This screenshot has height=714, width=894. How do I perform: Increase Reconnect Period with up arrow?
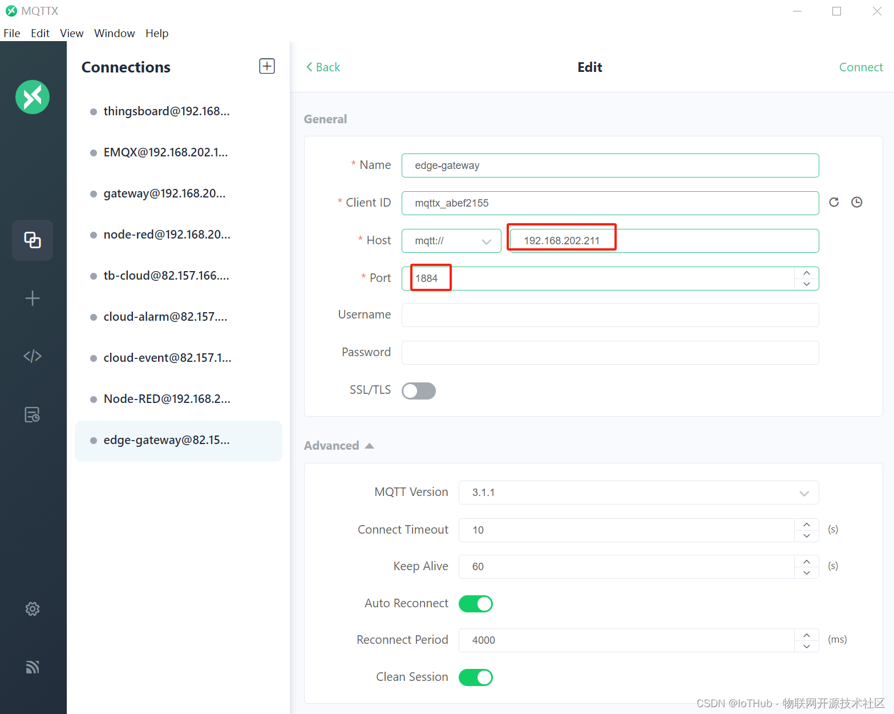point(807,635)
